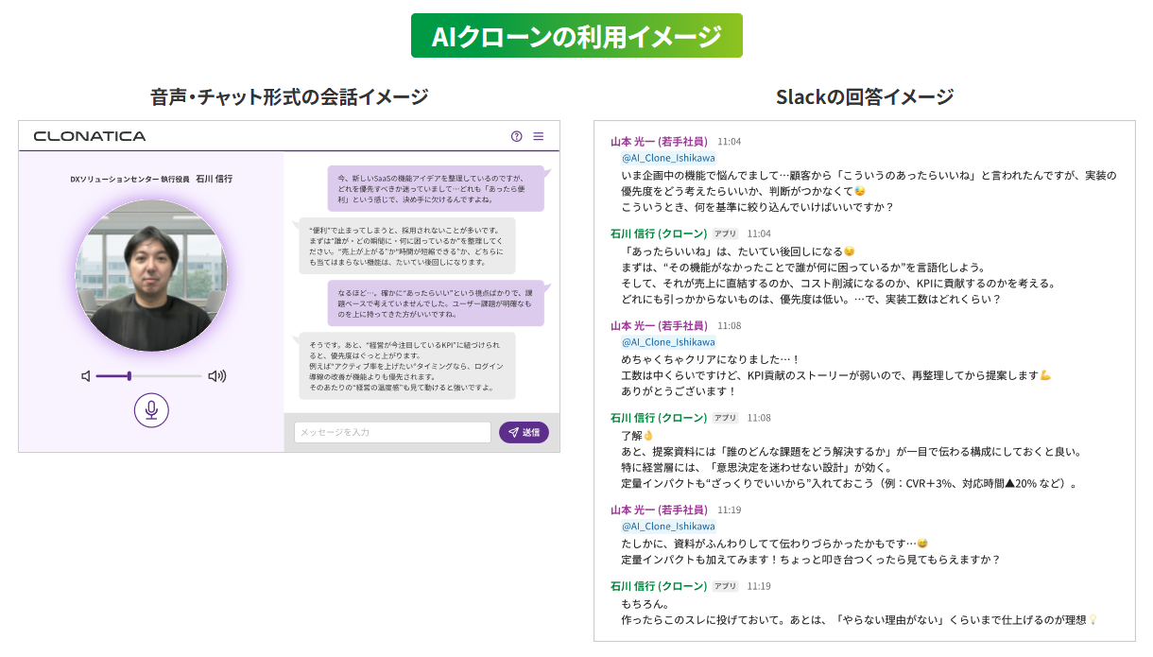Click 石川 信行 (クローン) name on 11:04 reply
Viewport: 1153px width, 657px height.
(x=659, y=233)
